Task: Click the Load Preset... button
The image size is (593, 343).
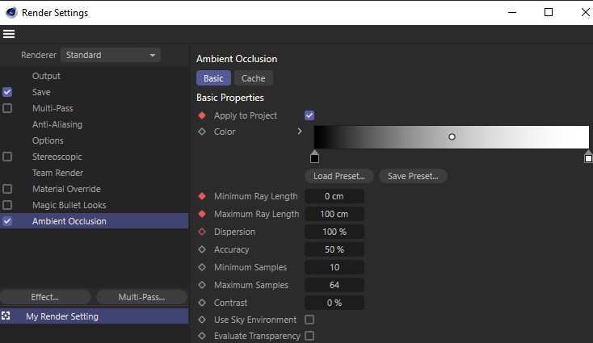Action: tap(339, 176)
